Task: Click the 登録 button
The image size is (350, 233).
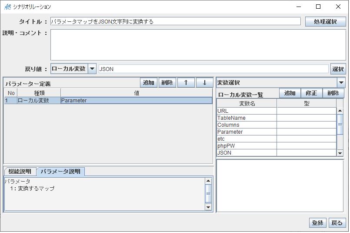Action: (x=318, y=223)
